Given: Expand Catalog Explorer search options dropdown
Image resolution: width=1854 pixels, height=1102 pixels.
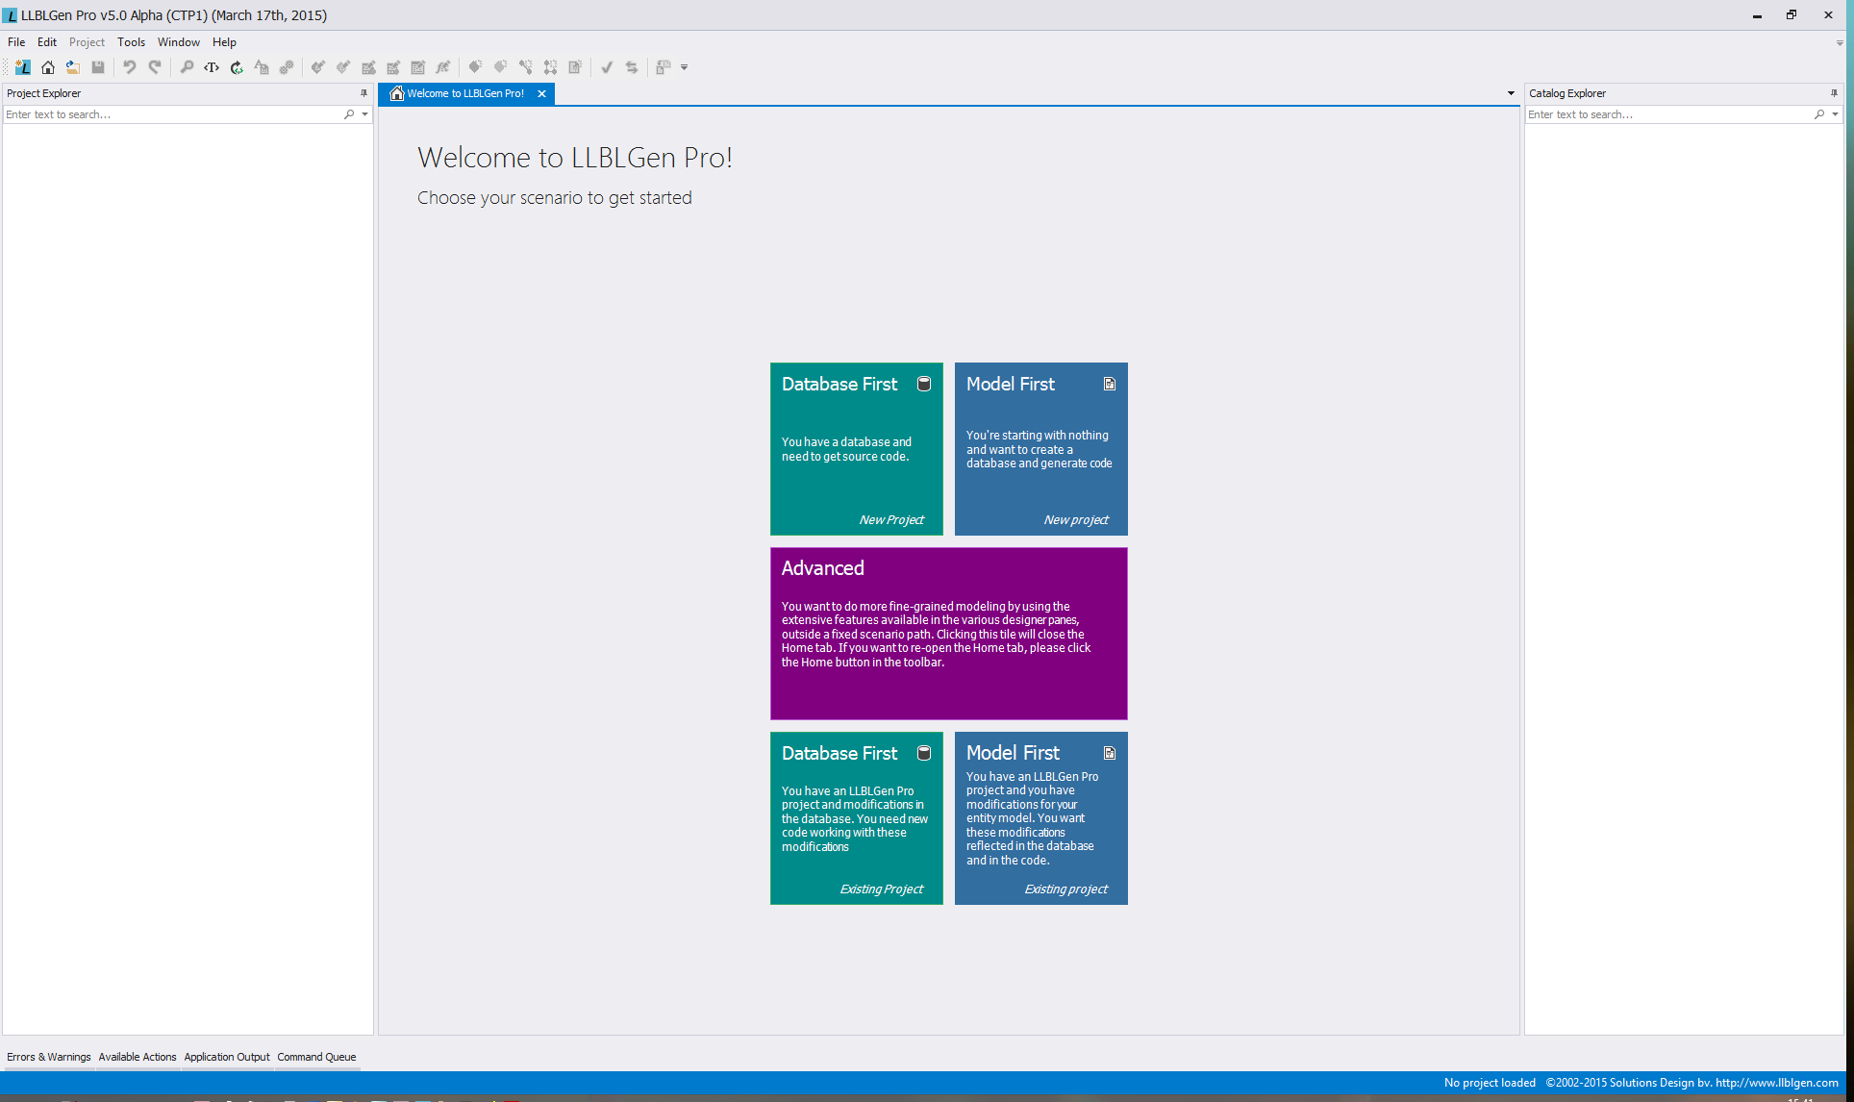Looking at the screenshot, I should pos(1835,114).
